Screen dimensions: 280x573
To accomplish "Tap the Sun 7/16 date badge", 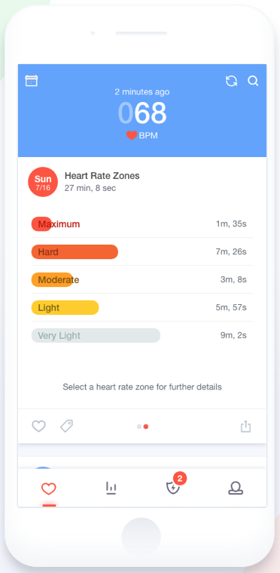I will point(43,182).
